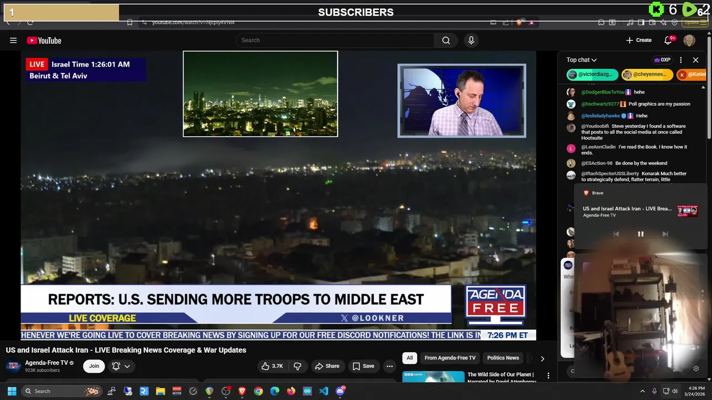Open Brave VPN shield icon
712x400 pixels.
(674, 23)
